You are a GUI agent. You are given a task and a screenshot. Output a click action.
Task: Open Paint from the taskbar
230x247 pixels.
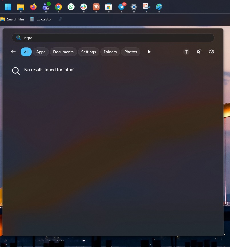tap(159, 7)
